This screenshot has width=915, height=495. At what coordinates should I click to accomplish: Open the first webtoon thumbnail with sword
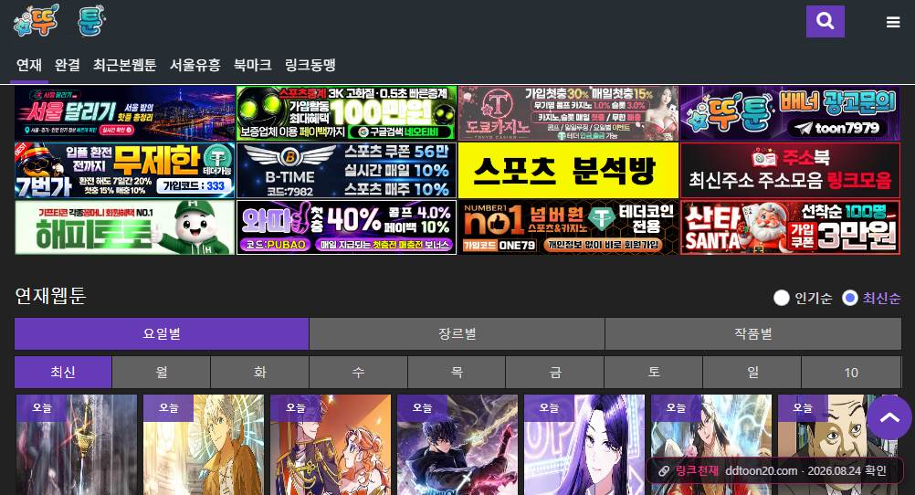tap(77, 445)
